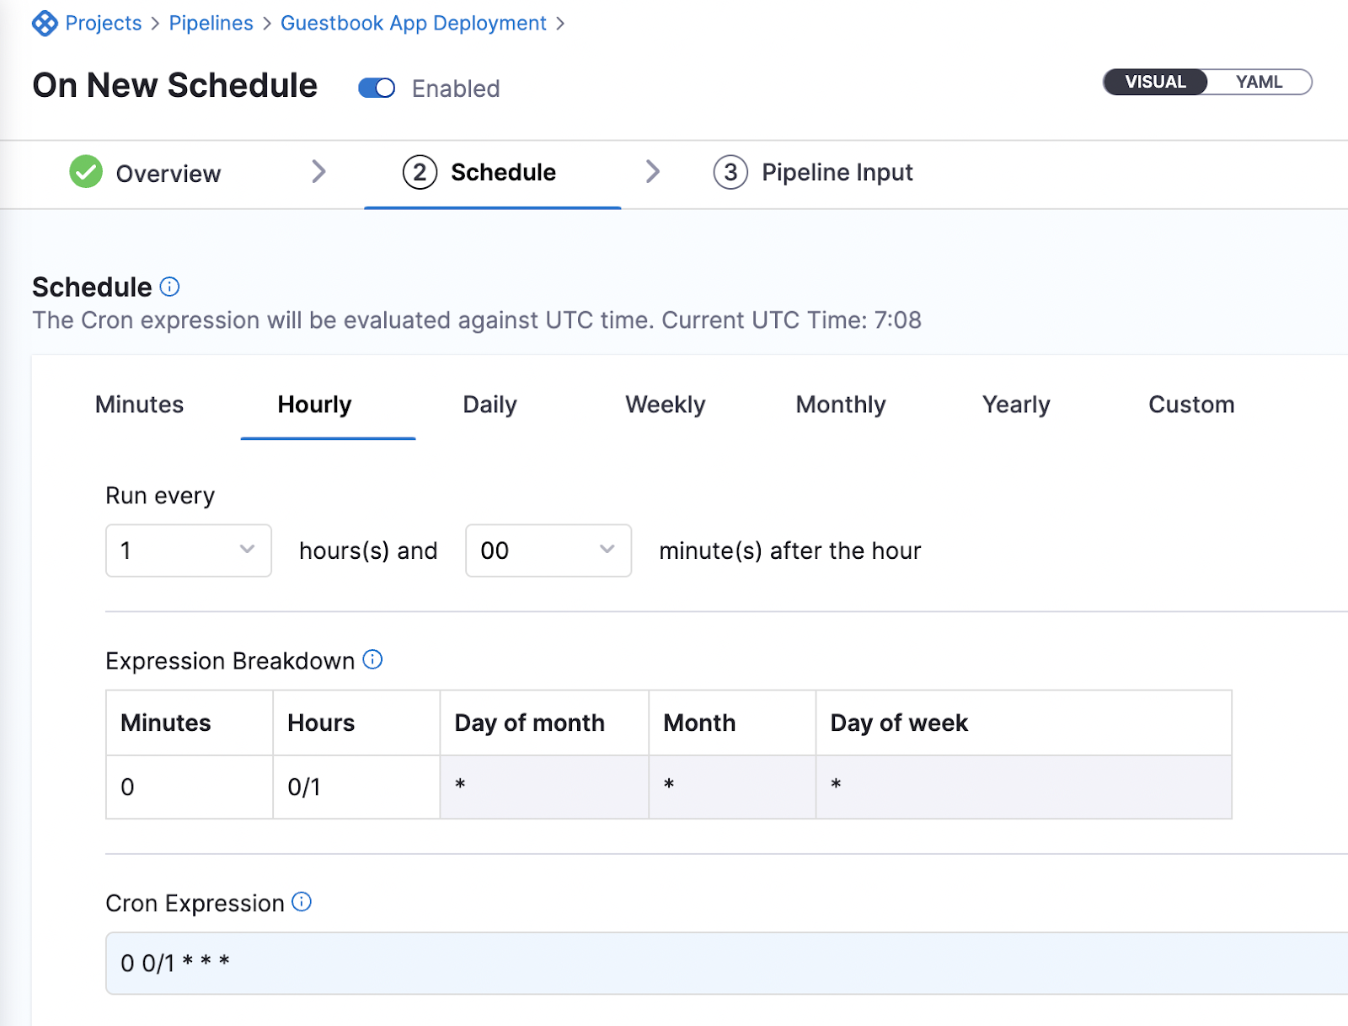1348x1026 pixels.
Task: Navigate to Pipelines via the breadcrumb link
Action: pyautogui.click(x=211, y=23)
